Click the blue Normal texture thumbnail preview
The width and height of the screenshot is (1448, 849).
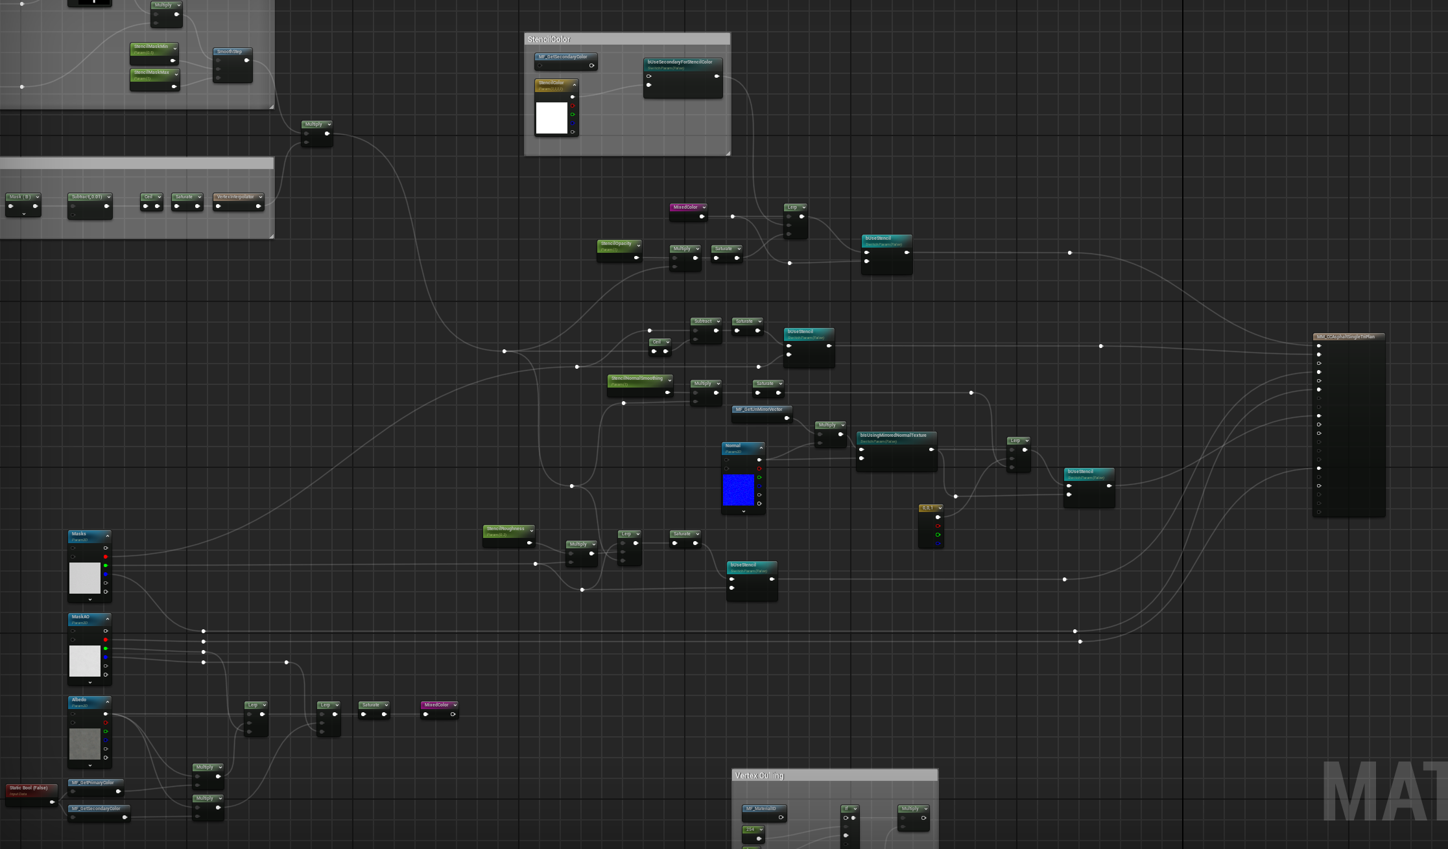739,489
